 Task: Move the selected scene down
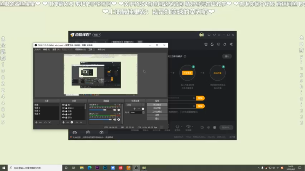pyautogui.click(x=50, y=122)
